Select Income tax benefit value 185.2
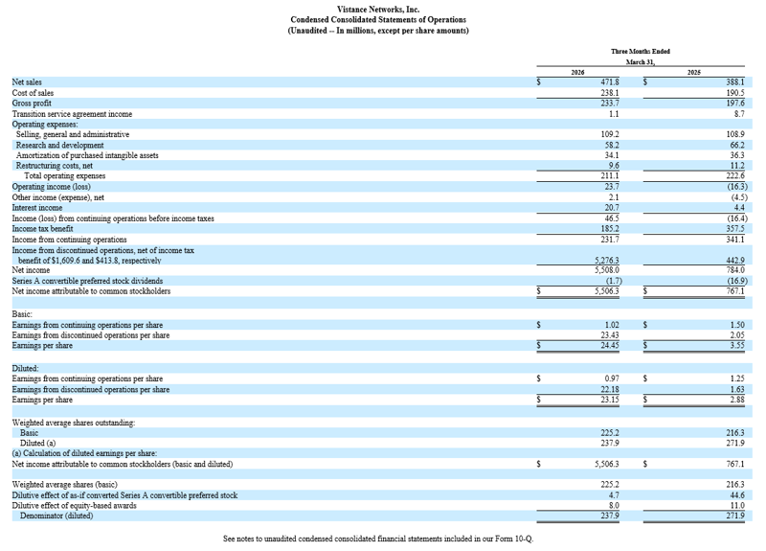 click(x=610, y=229)
